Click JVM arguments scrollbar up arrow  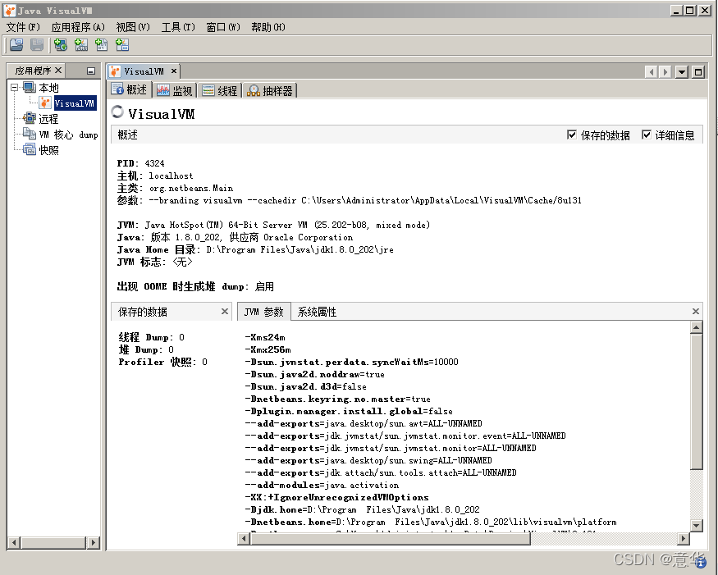(x=696, y=327)
